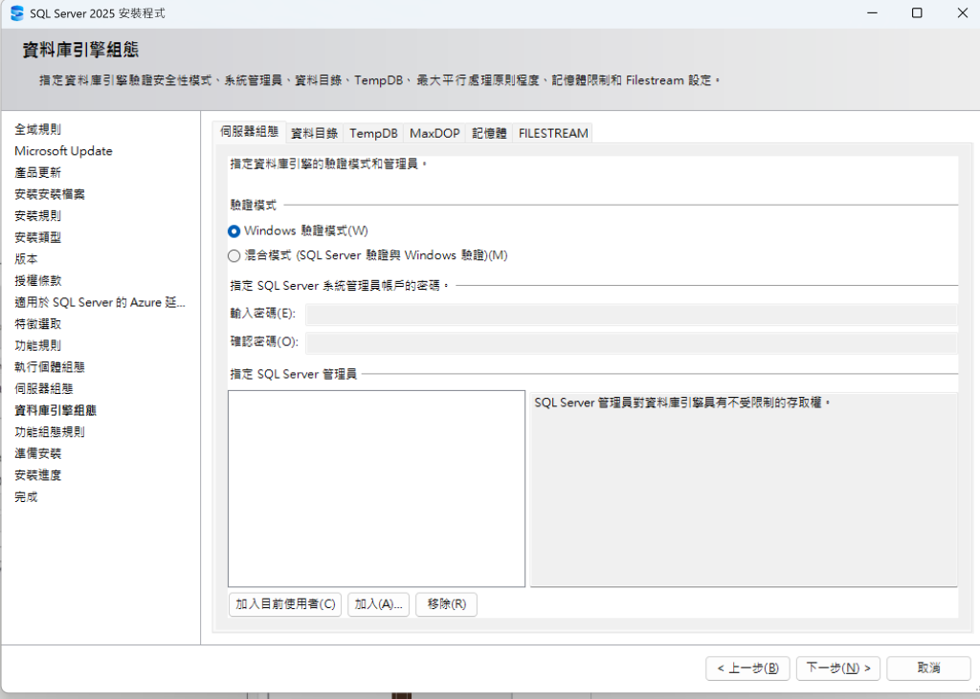
Task: Click the 加入(A)... button
Action: [x=378, y=604]
